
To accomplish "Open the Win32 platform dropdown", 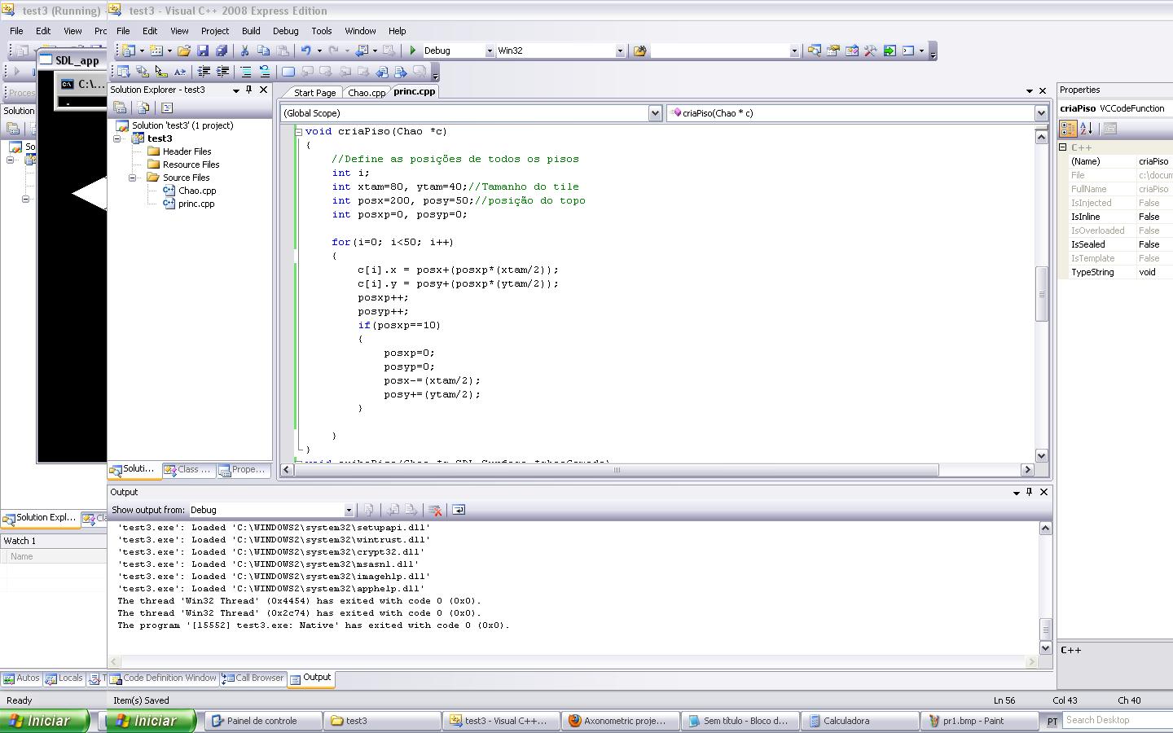I will 619,50.
